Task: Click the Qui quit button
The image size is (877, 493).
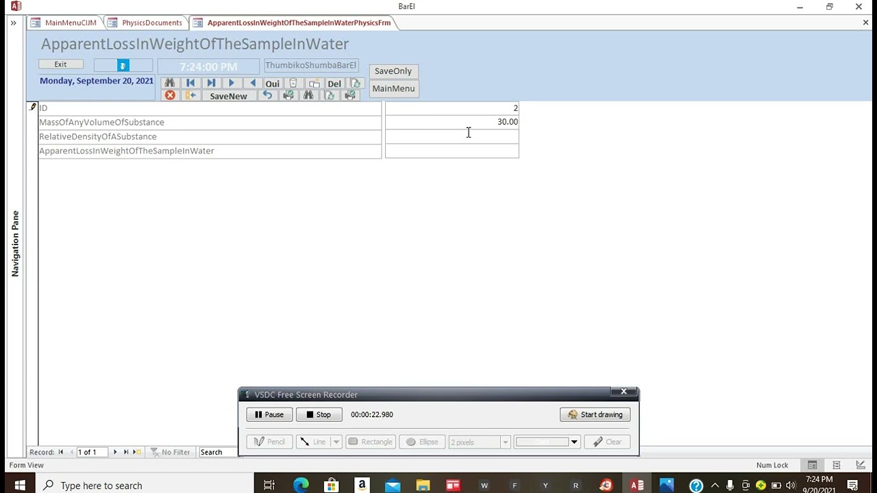Action: [x=272, y=84]
